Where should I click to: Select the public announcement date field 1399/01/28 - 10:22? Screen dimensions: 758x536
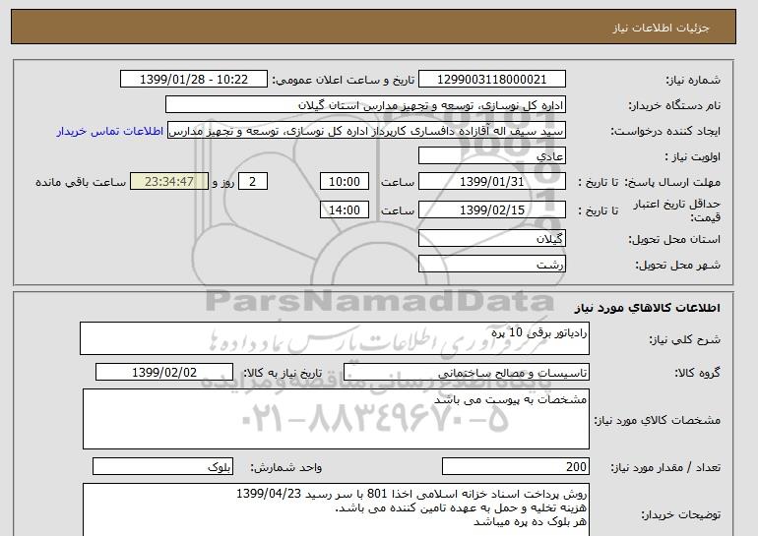pos(193,80)
